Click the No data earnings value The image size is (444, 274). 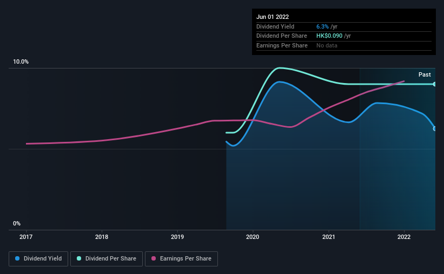[x=327, y=45]
